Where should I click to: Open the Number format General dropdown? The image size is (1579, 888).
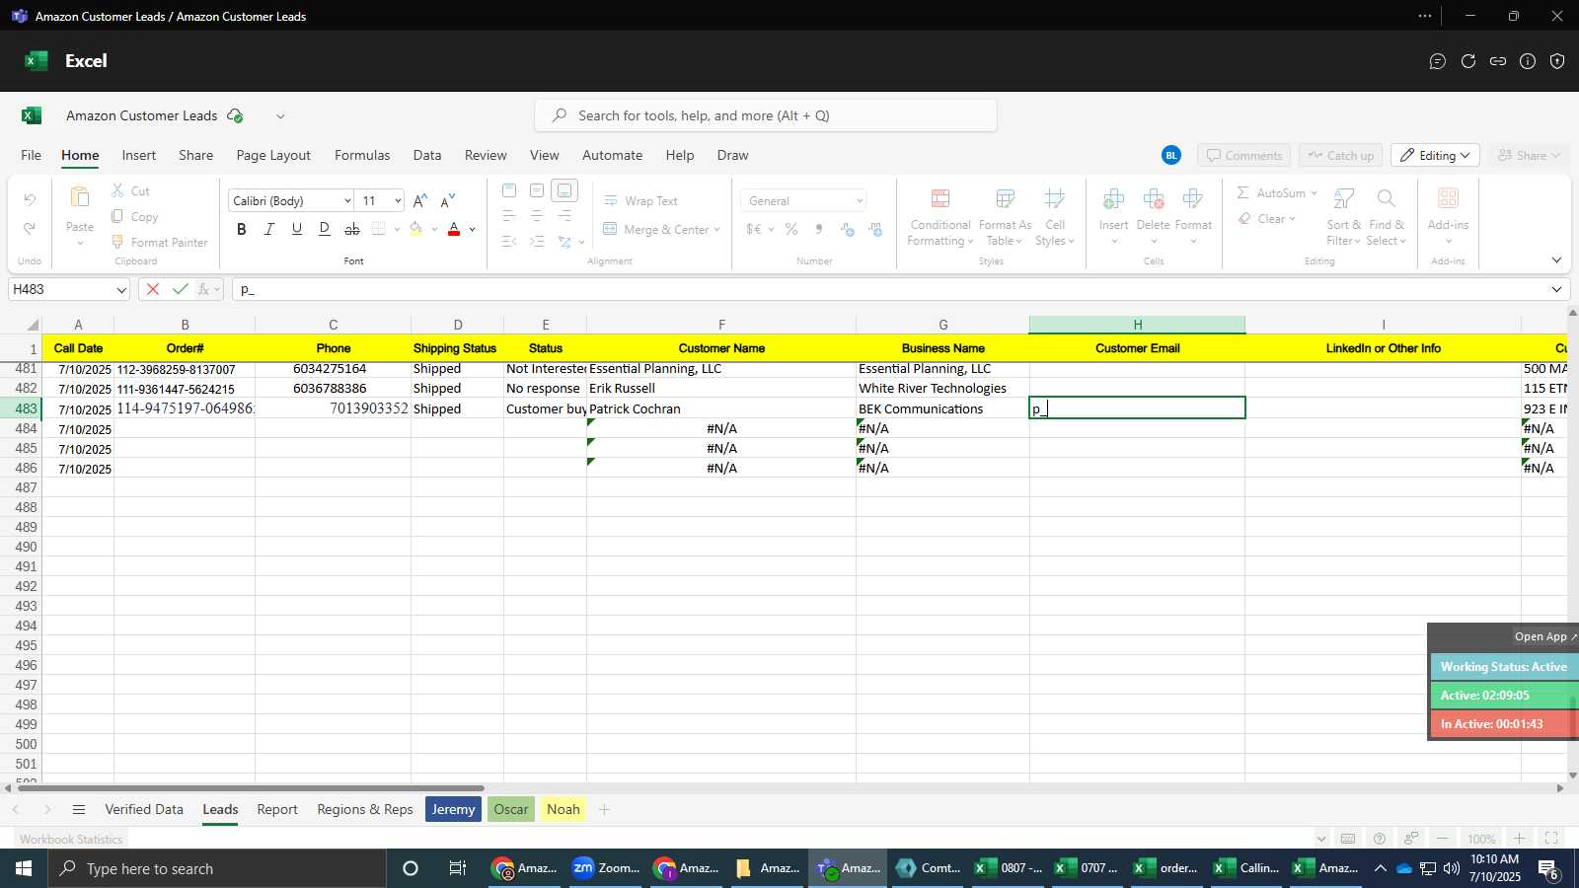point(860,200)
